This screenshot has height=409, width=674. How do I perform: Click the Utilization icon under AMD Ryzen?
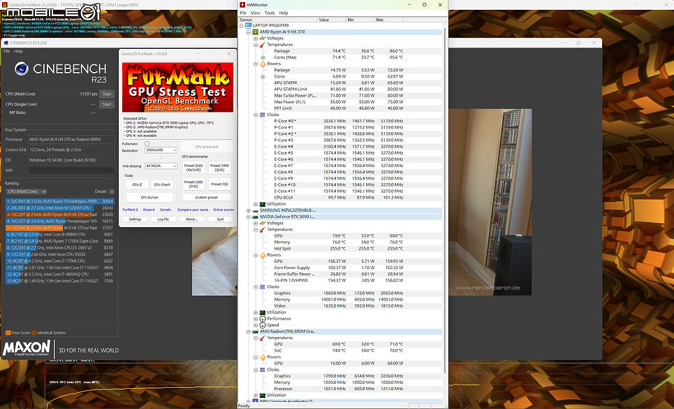tap(262, 204)
